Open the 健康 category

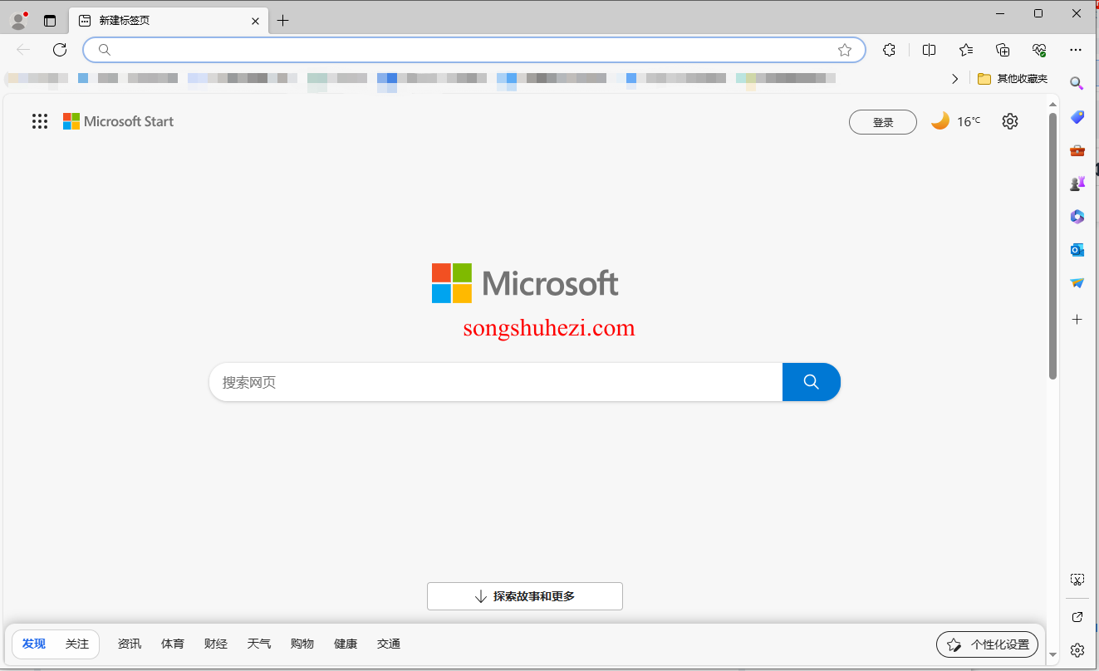pos(346,644)
